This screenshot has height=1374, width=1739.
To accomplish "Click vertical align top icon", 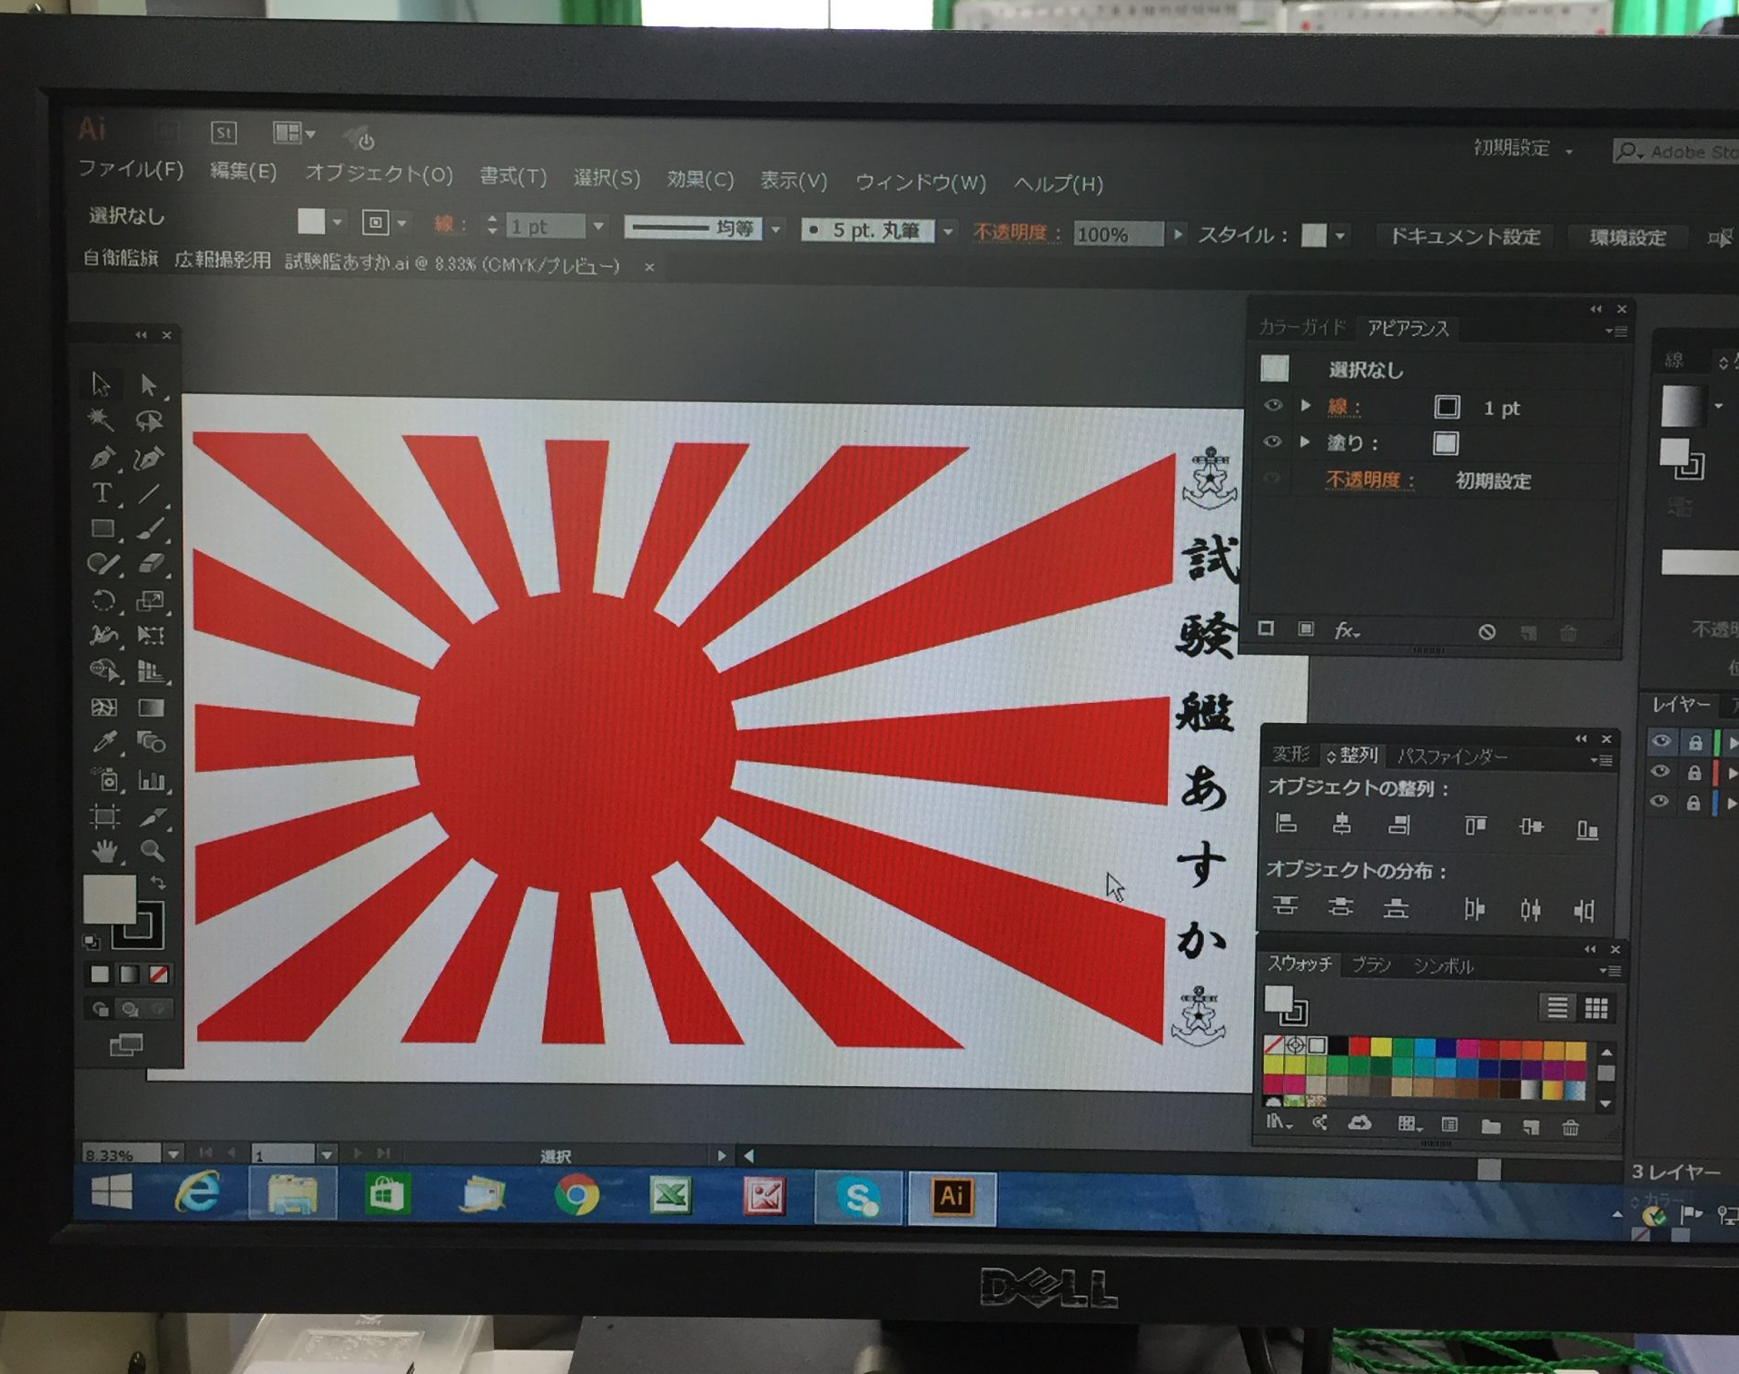I will tap(1475, 826).
